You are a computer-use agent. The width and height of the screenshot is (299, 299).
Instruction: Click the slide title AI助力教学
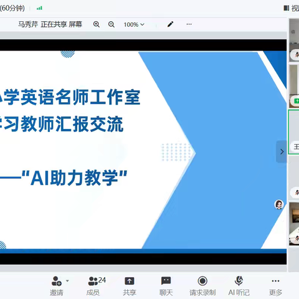click(75, 178)
